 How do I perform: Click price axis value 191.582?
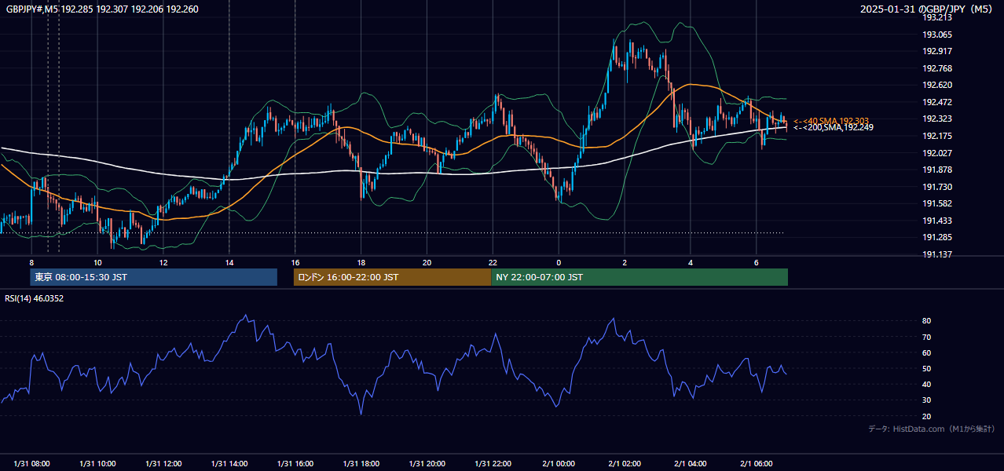(937, 203)
